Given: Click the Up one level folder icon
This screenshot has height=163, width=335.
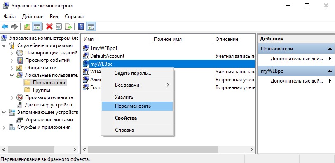Looking at the screenshot, I should click(x=27, y=27).
